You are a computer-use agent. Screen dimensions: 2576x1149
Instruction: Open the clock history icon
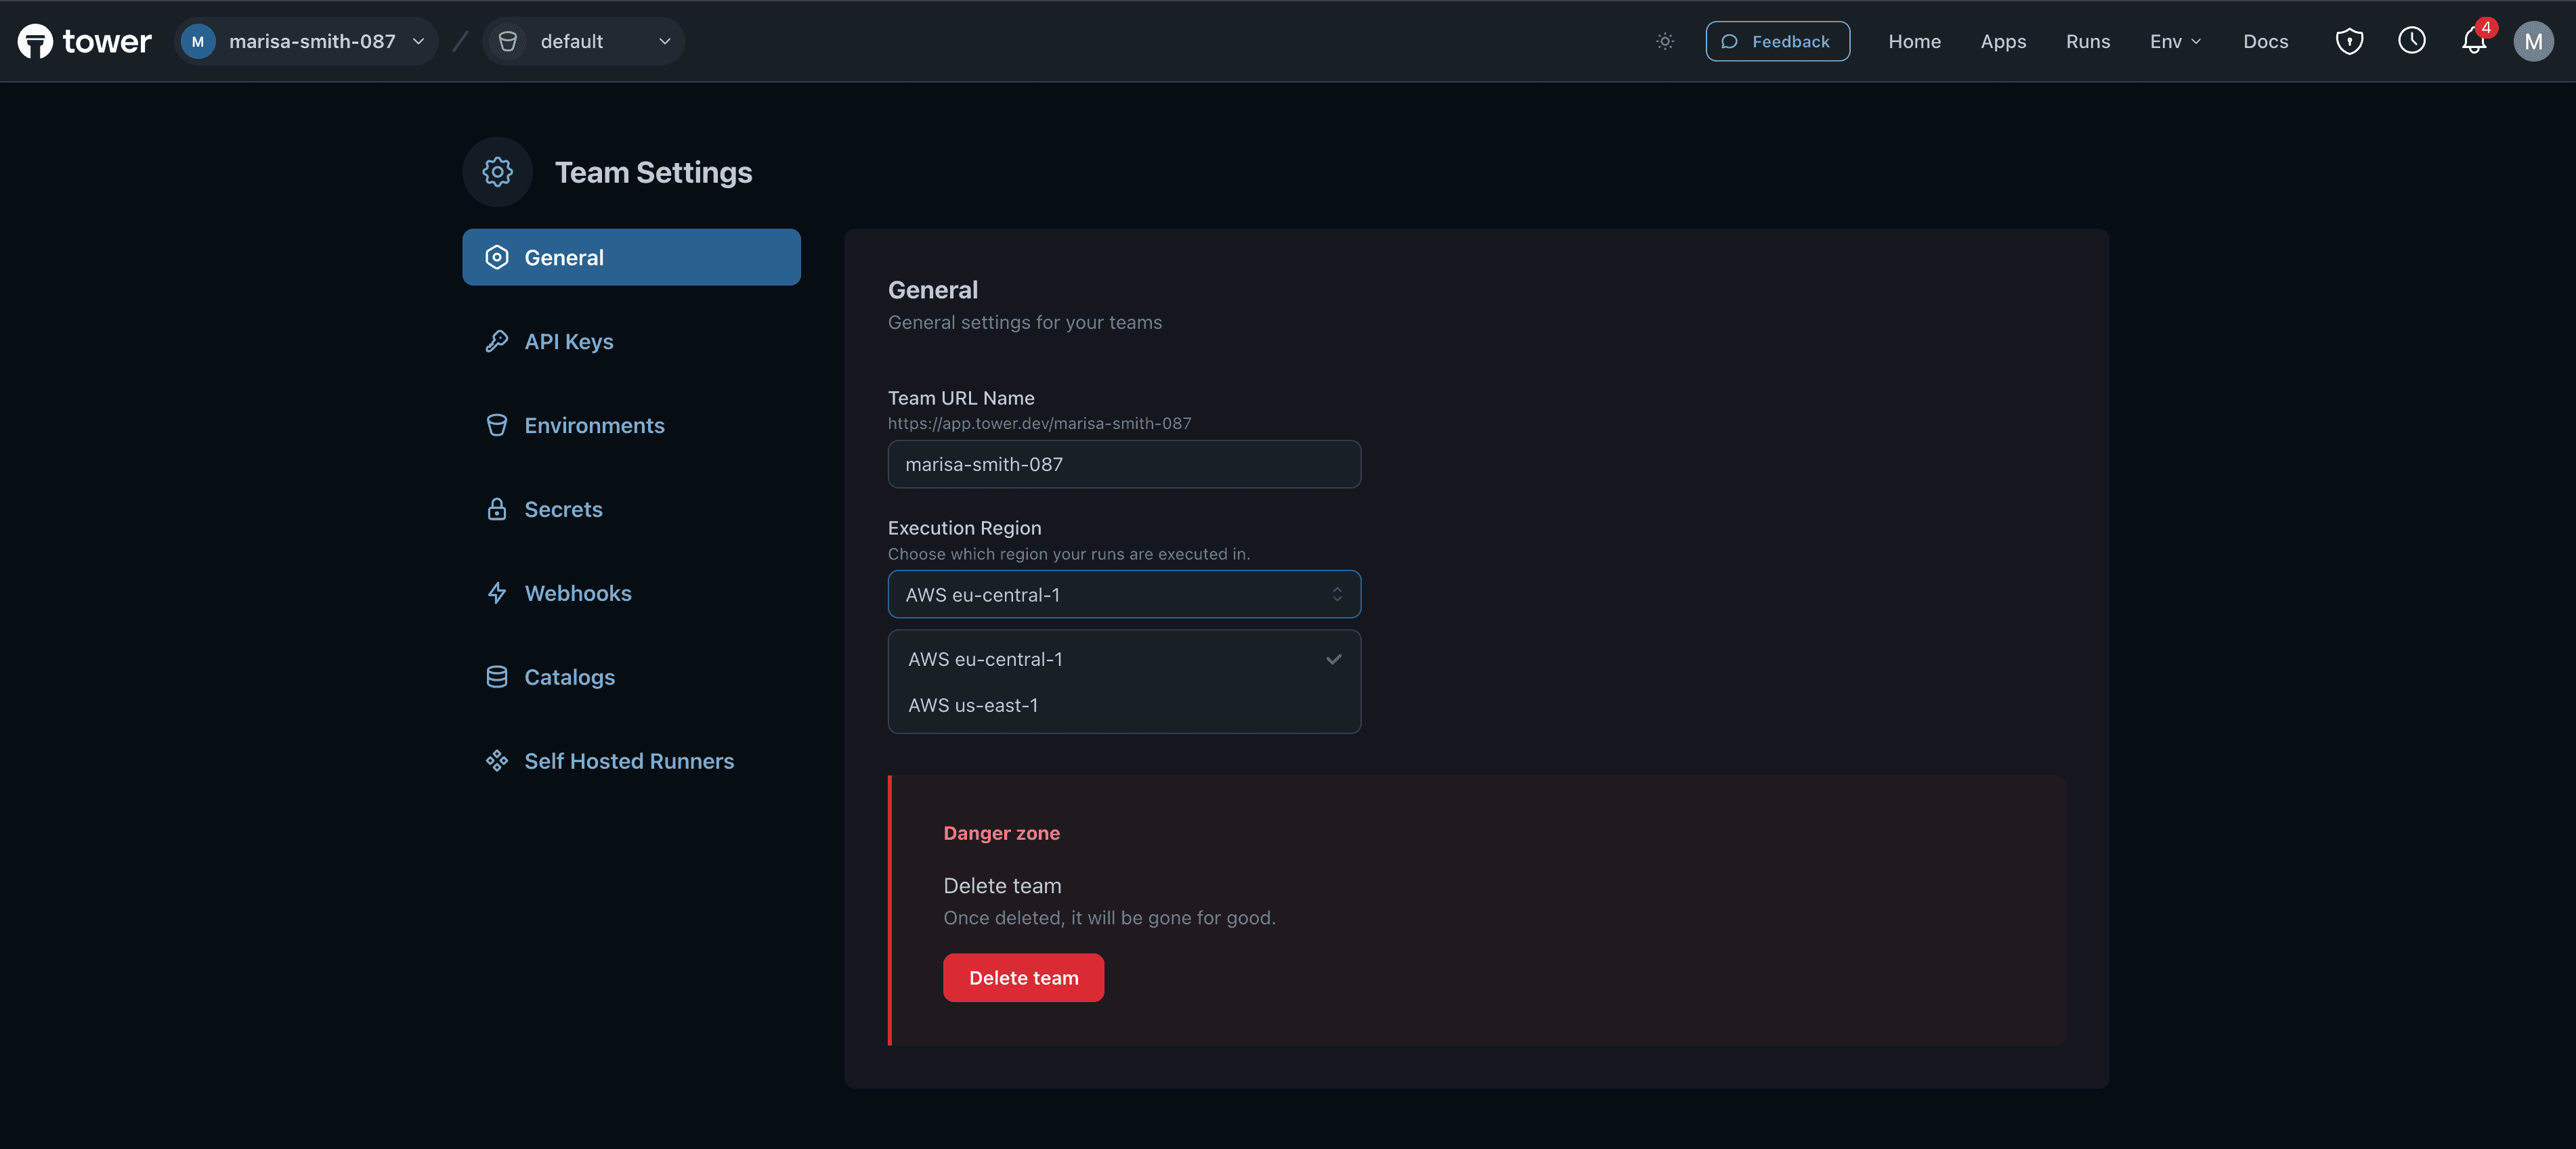[x=2411, y=41]
